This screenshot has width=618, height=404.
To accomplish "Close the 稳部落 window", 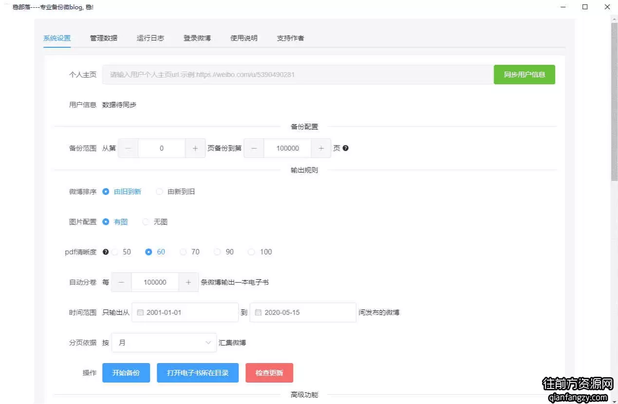I will click(x=607, y=7).
